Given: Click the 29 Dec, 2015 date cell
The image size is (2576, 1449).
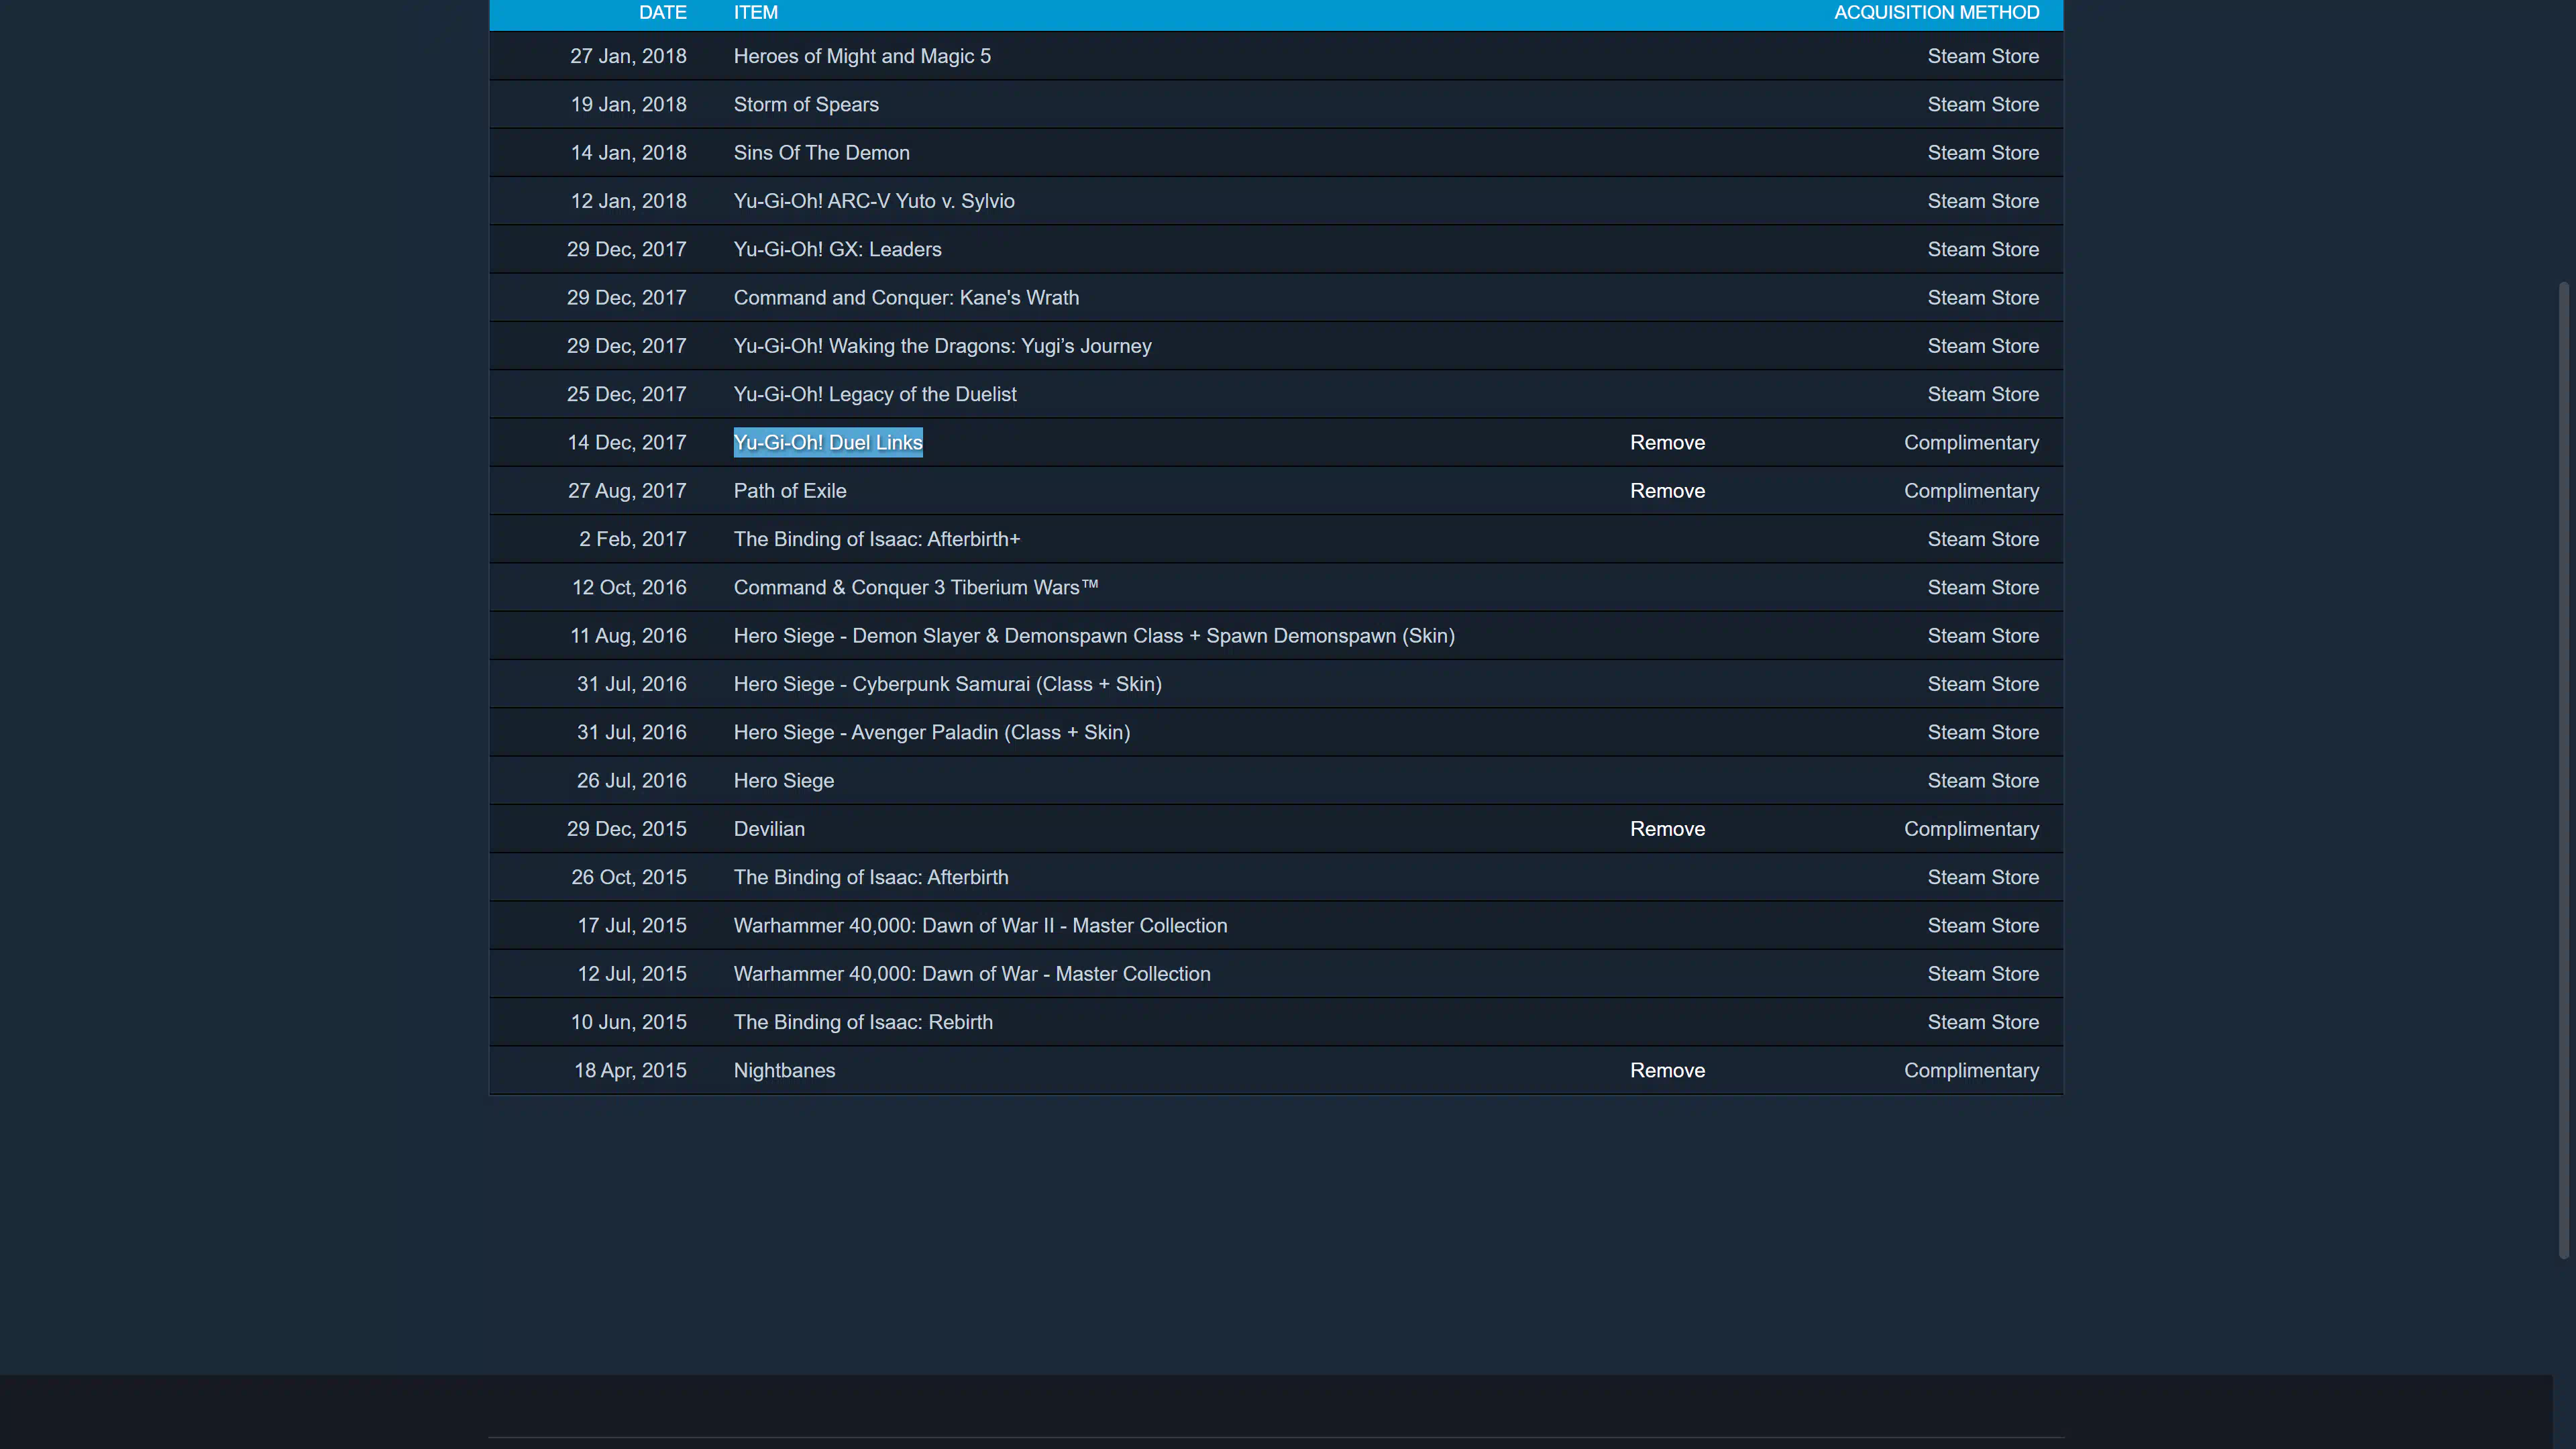Looking at the screenshot, I should tap(626, 829).
